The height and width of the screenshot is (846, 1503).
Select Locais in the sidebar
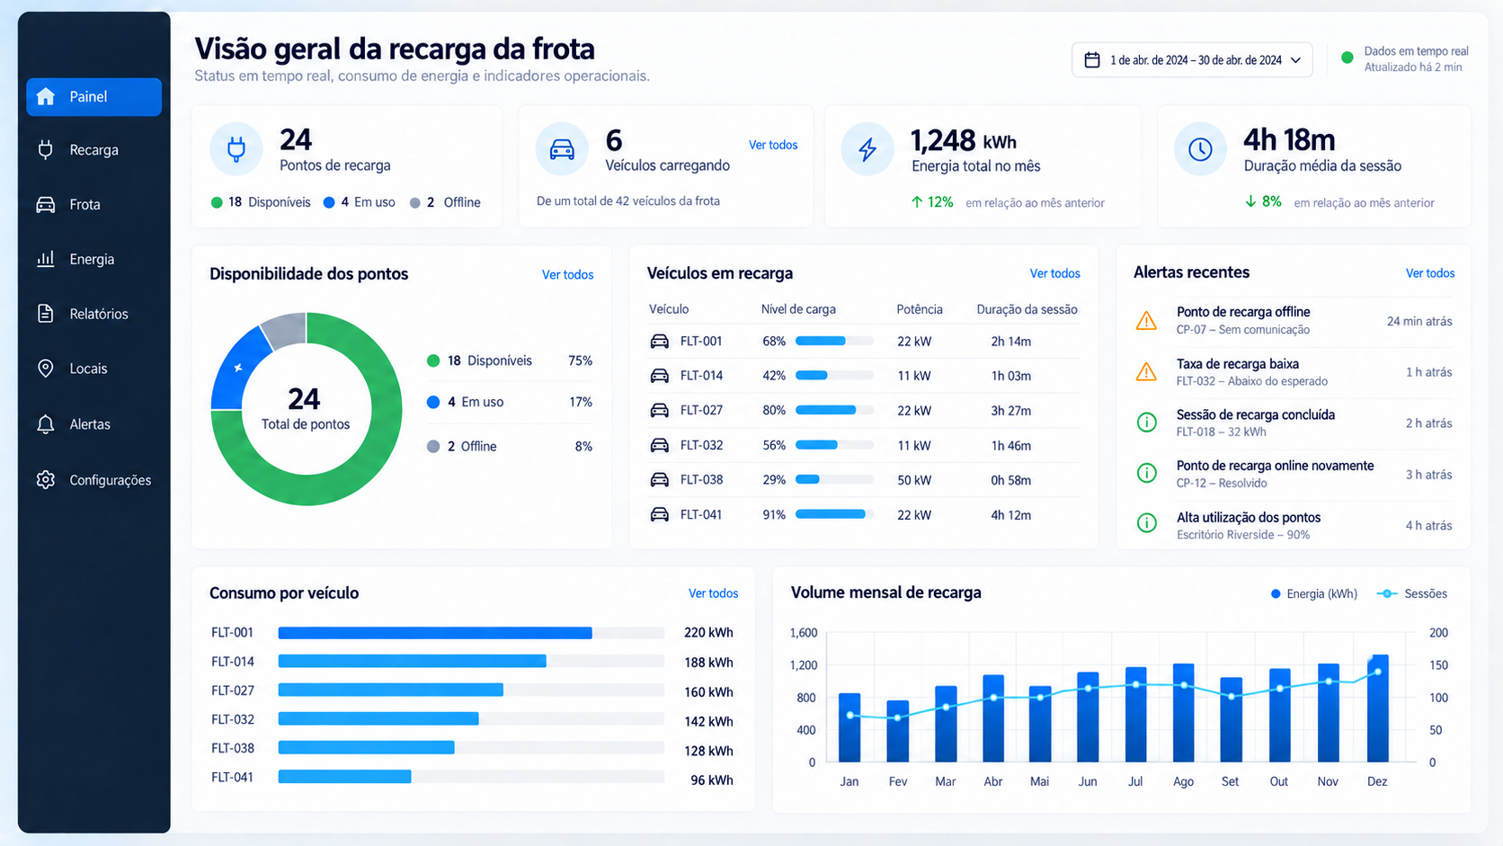point(94,369)
